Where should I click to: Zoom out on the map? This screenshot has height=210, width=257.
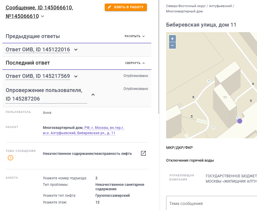tap(172, 45)
